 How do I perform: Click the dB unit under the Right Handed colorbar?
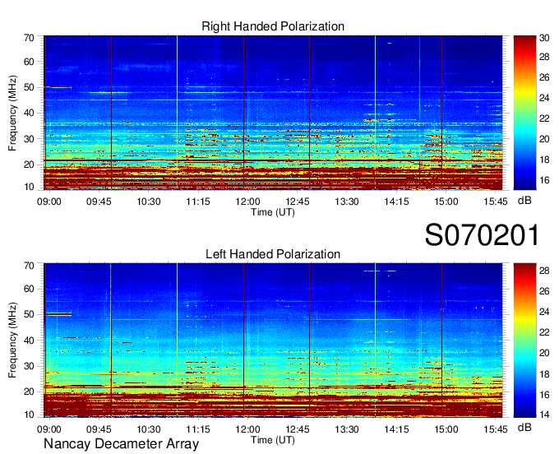tap(524, 201)
